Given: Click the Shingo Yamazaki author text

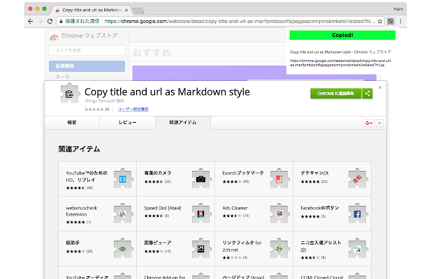Looking at the screenshot, I should [x=104, y=100].
